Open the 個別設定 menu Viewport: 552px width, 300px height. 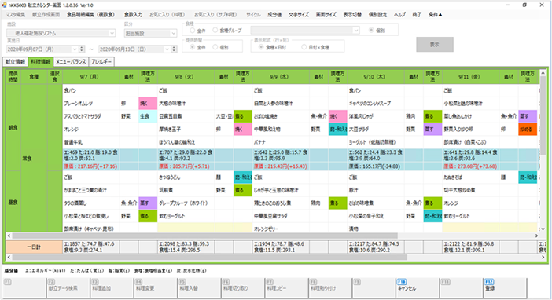click(377, 15)
